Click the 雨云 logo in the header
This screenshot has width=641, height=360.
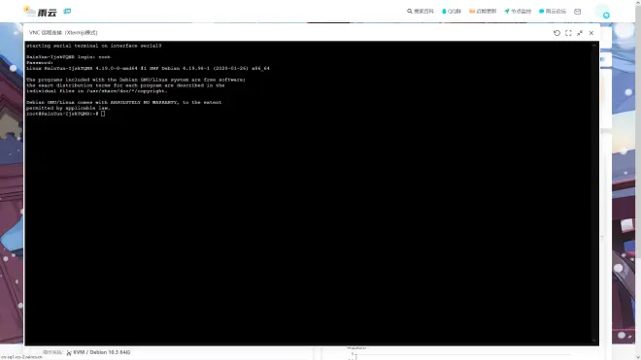click(x=40, y=12)
